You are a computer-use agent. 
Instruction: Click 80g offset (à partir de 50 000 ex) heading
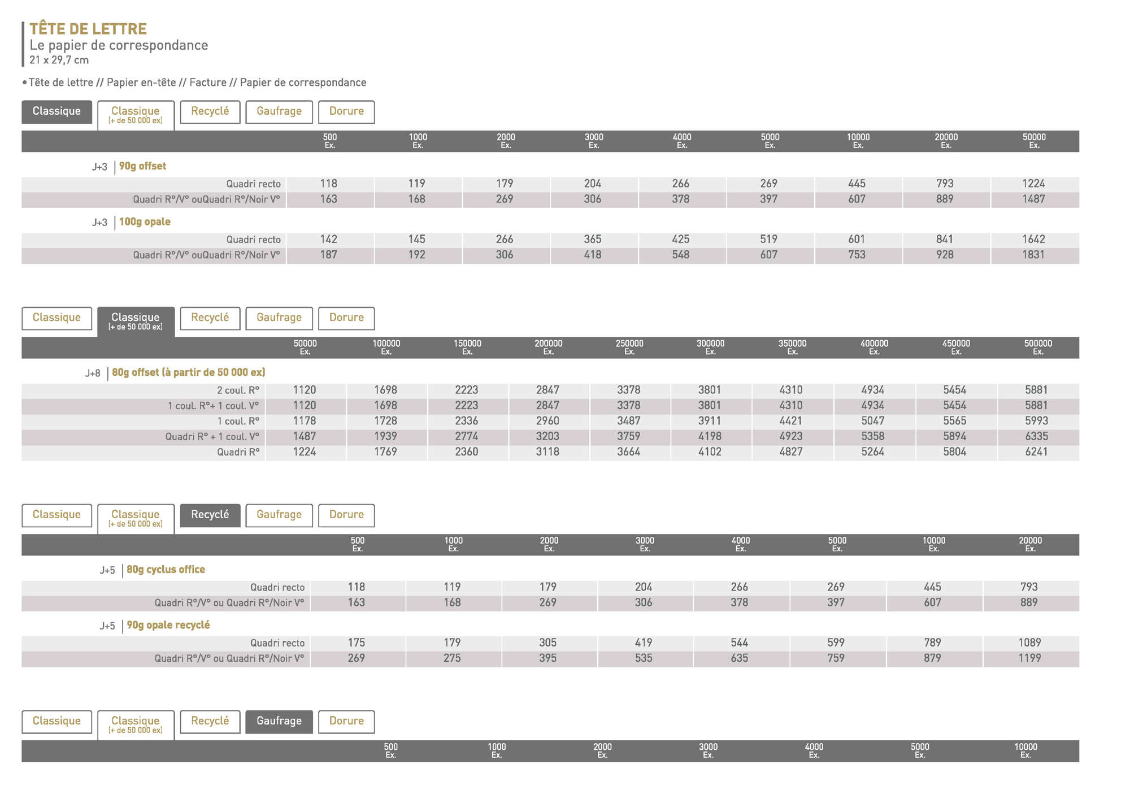[x=188, y=372]
